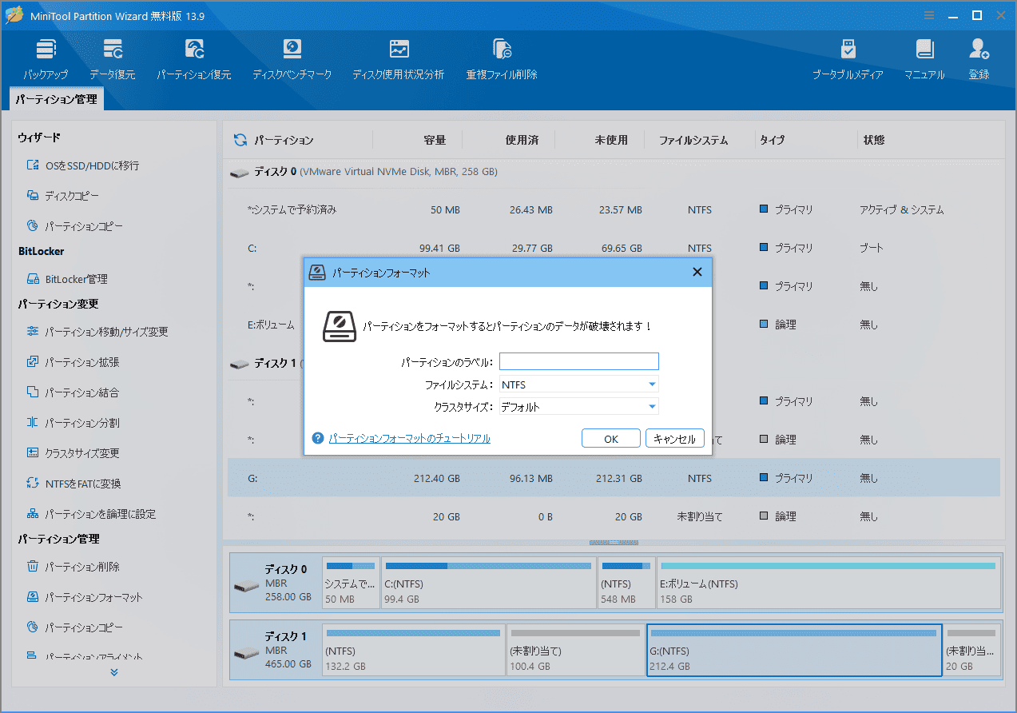Select C:(NTFS) block in disk map
The image size is (1017, 713).
coord(488,583)
